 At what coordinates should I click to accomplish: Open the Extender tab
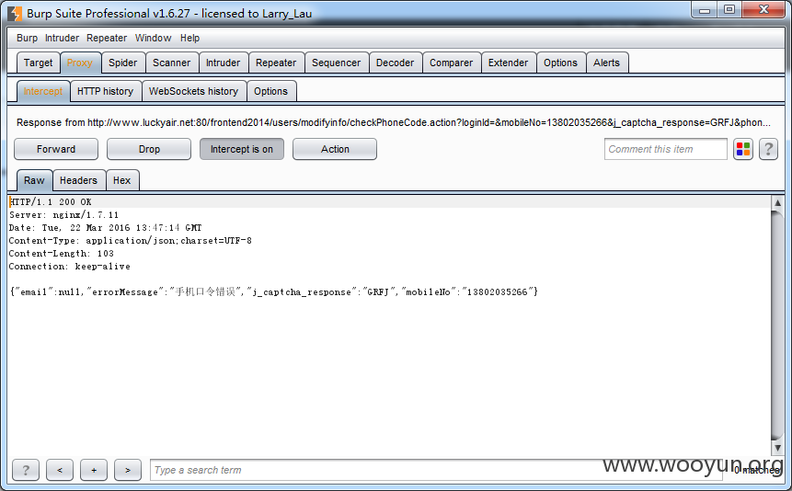click(x=508, y=63)
